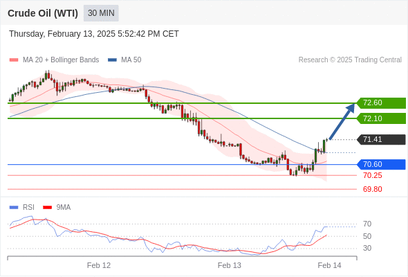Click the blue upward forecast arrow
Image resolution: width=408 pixels, height=277 pixels.
click(x=342, y=121)
